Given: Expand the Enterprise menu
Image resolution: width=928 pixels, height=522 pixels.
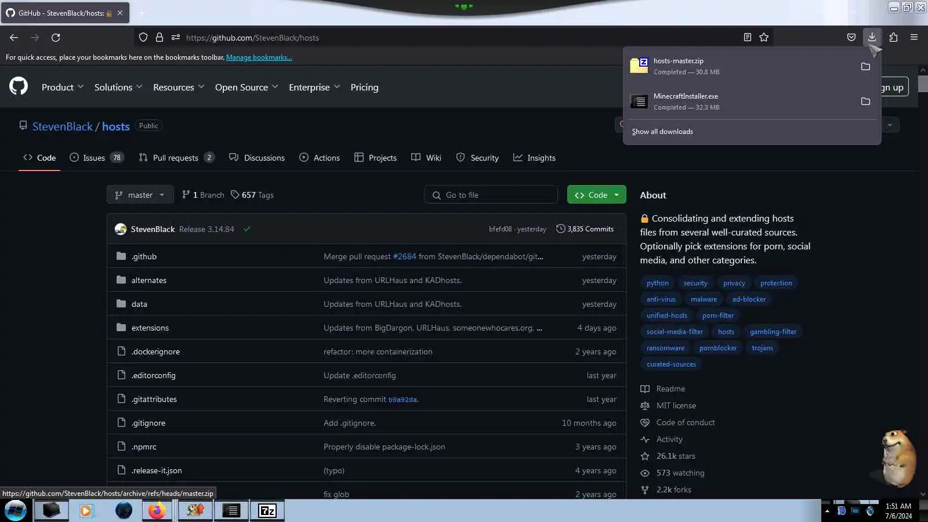Looking at the screenshot, I should (314, 87).
